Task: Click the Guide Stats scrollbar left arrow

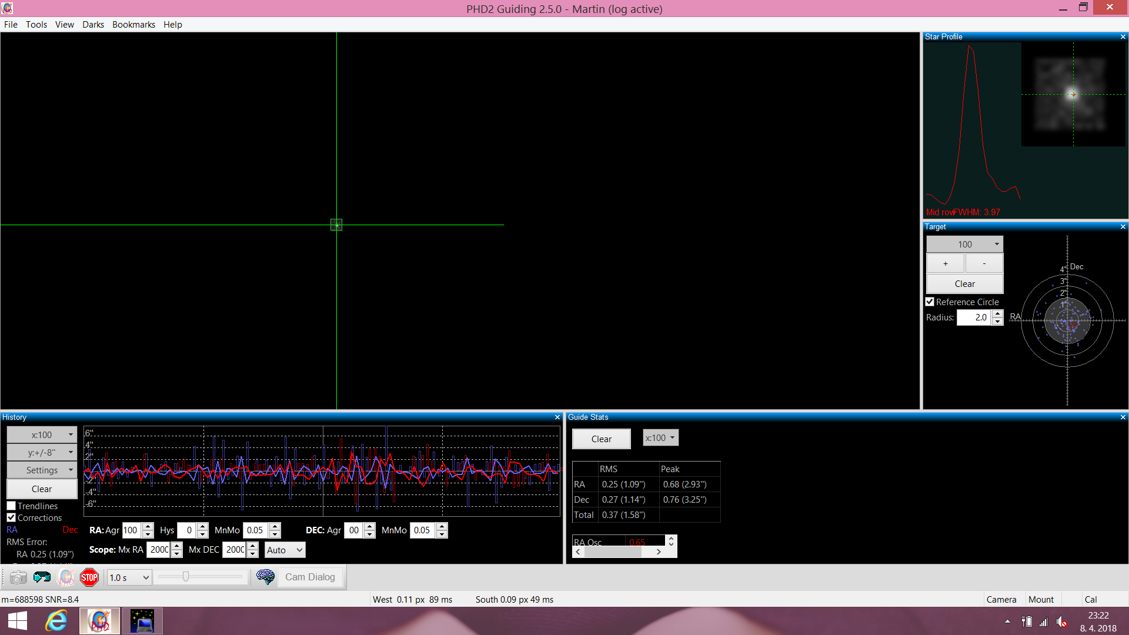Action: point(578,552)
